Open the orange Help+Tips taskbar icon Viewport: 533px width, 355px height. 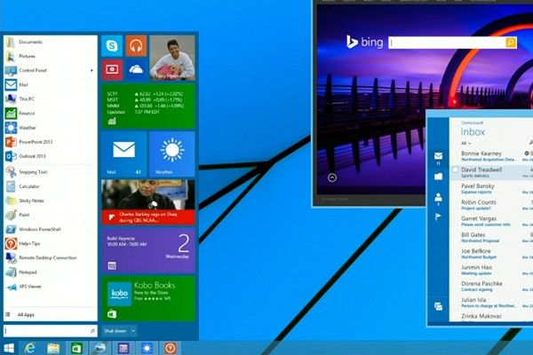pos(171,348)
